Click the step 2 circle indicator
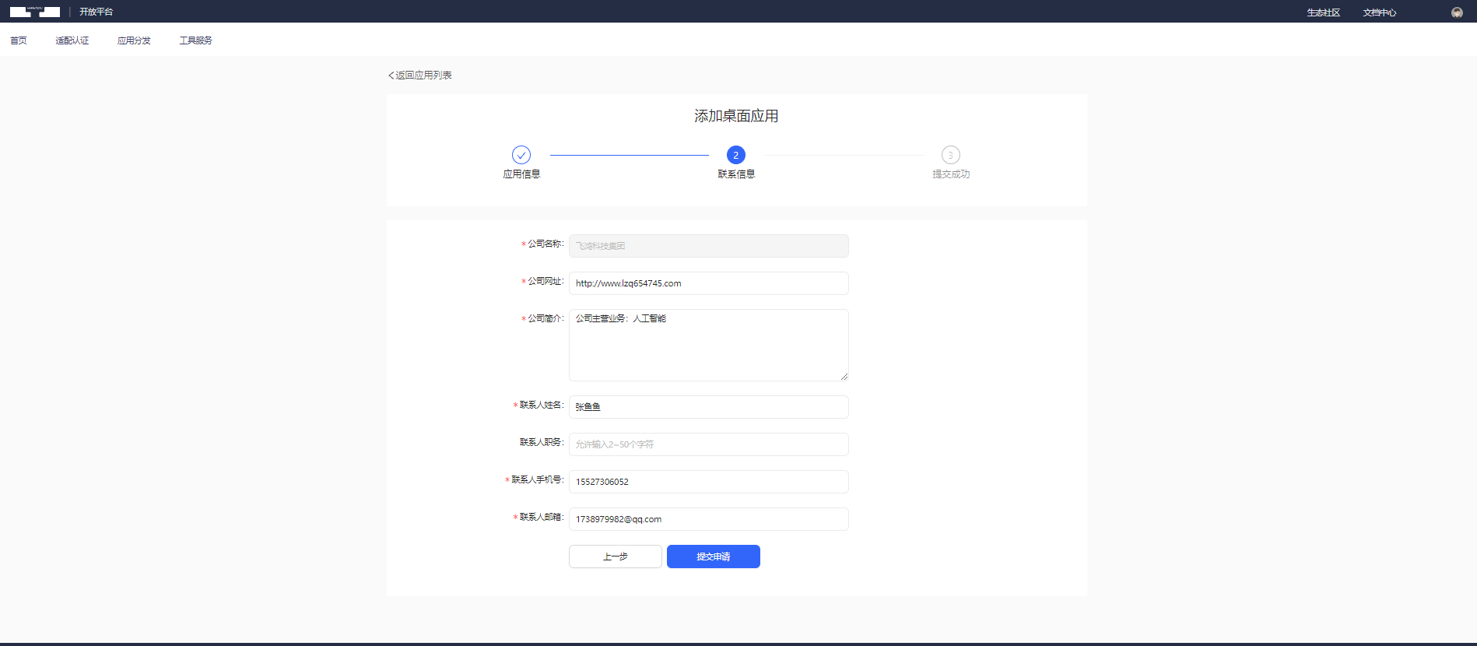 click(x=736, y=155)
